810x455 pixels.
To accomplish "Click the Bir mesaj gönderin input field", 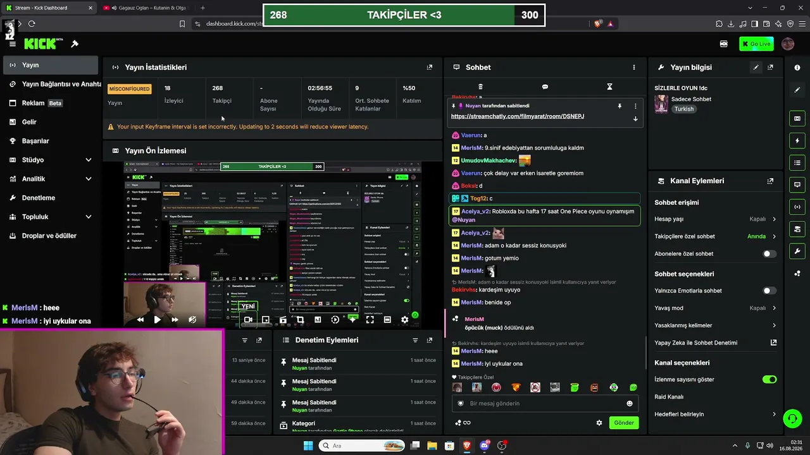I will pyautogui.click(x=544, y=403).
